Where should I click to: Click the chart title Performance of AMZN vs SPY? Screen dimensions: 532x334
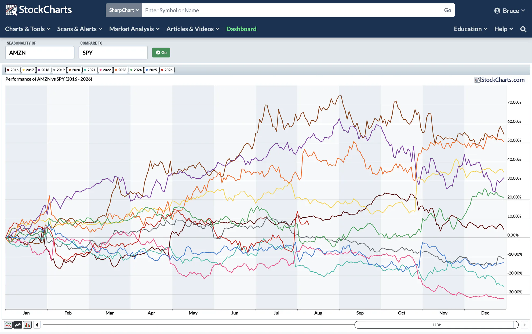click(49, 79)
